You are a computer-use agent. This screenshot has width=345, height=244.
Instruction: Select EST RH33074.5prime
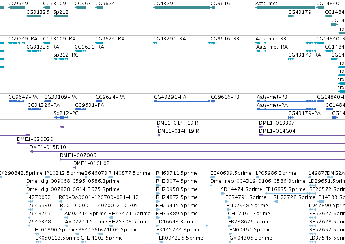[x=177, y=181]
